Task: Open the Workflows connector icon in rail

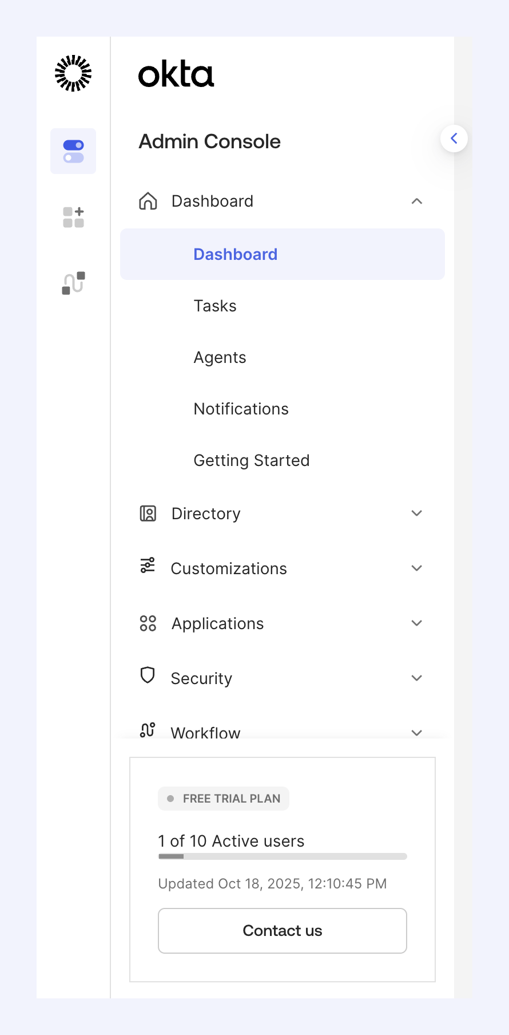Action: click(x=73, y=283)
